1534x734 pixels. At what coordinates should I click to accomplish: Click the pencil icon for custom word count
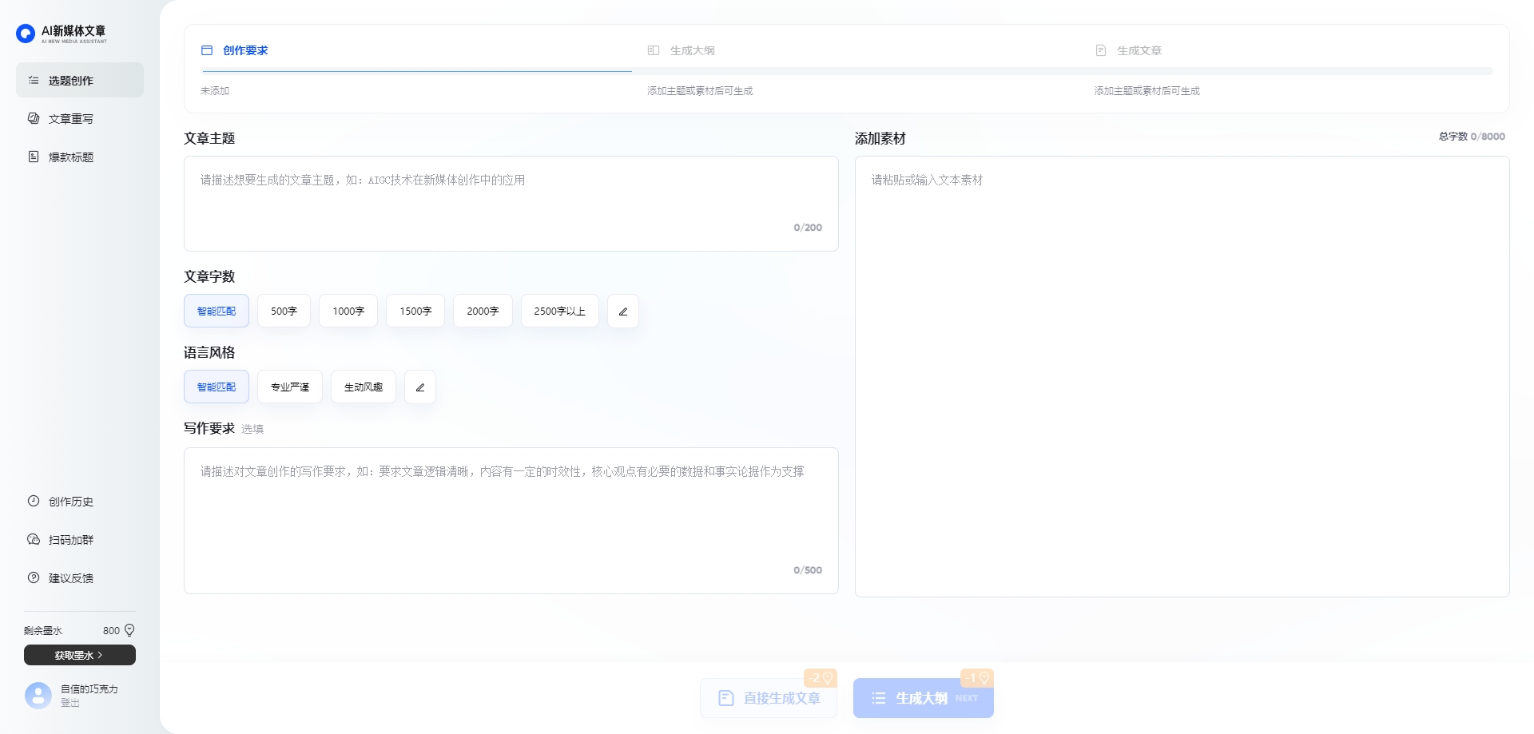pos(622,311)
